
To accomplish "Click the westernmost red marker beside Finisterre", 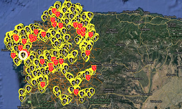I will (x=13, y=55).
